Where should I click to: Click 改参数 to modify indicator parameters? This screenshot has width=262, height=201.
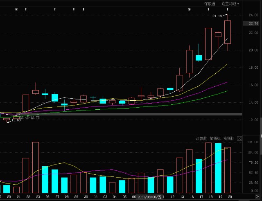point(201,138)
